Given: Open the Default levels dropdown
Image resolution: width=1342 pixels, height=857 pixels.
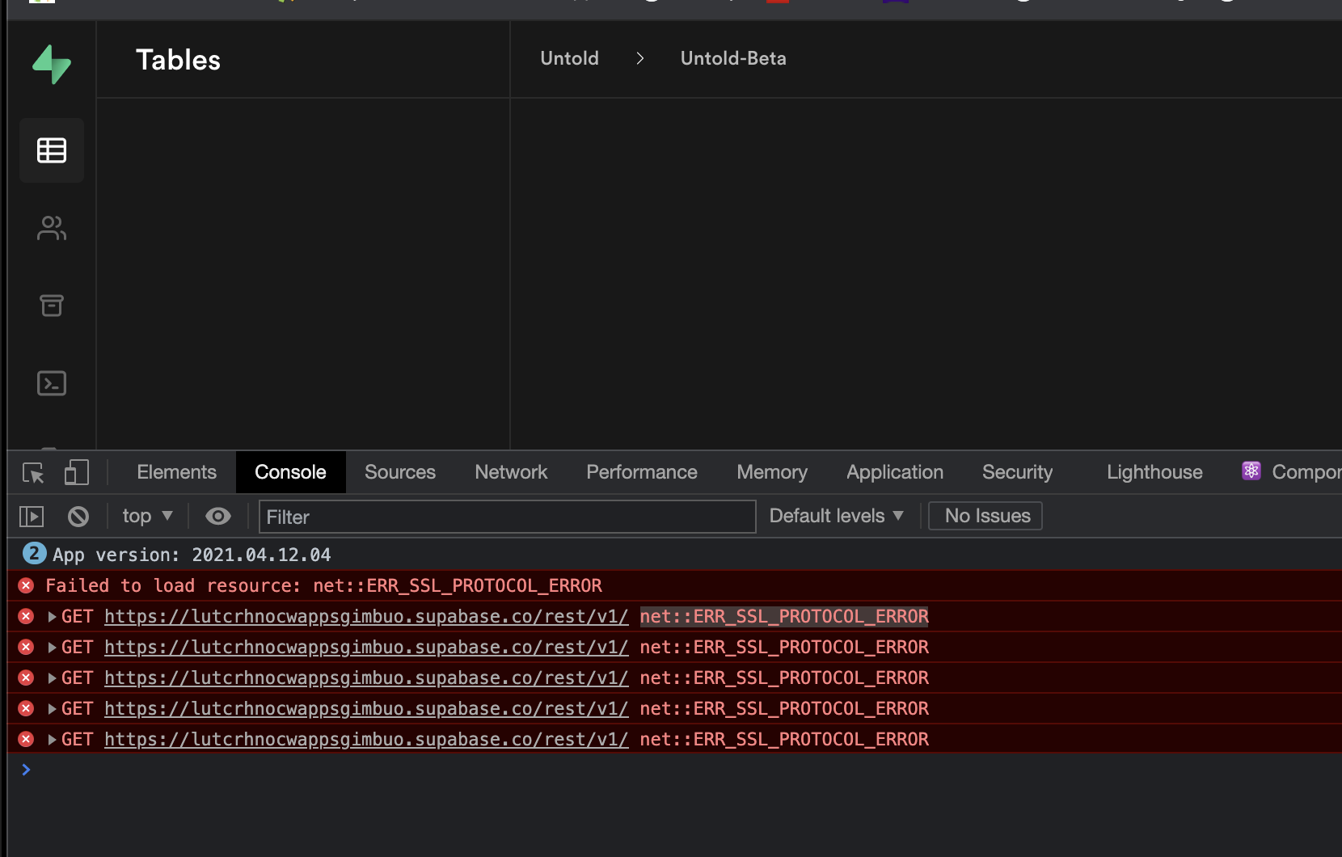Looking at the screenshot, I should point(835,516).
